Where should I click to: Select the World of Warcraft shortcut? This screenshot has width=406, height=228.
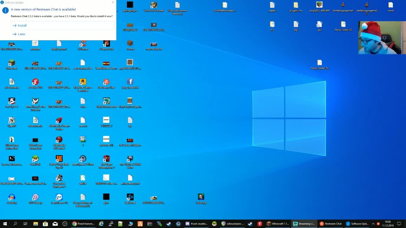154,7
